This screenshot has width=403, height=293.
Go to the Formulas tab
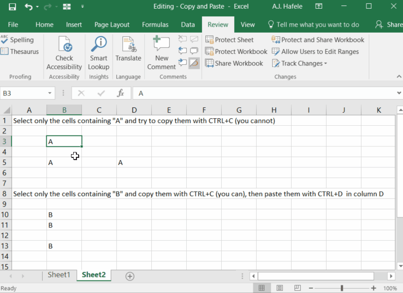point(155,25)
